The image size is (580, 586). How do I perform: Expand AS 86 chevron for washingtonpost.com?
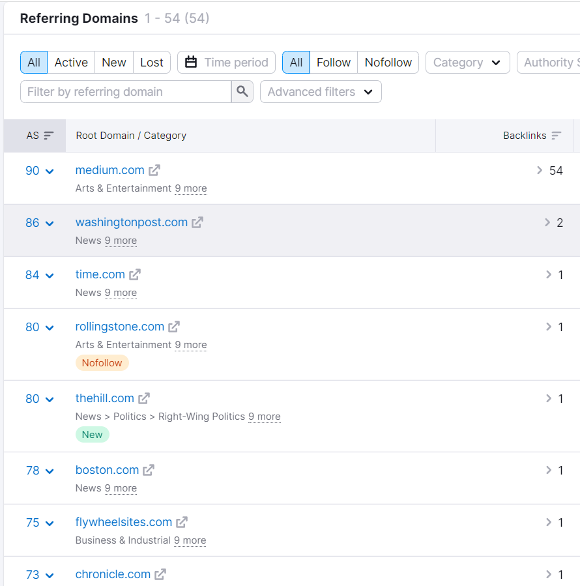[x=50, y=224]
